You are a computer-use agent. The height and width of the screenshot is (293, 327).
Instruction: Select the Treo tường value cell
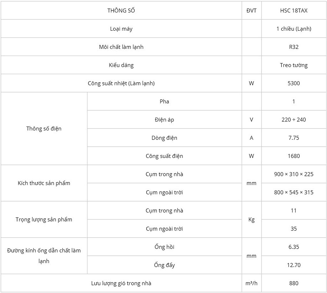click(x=294, y=65)
